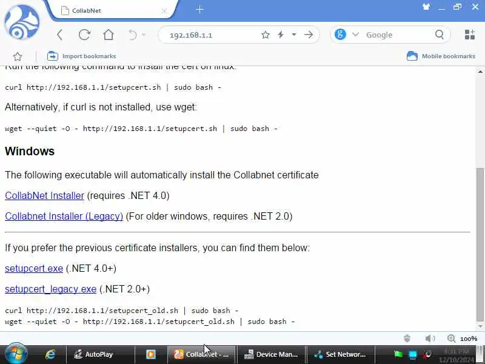Open Mobile bookmarks folder
This screenshot has height=364, width=485.
point(441,56)
